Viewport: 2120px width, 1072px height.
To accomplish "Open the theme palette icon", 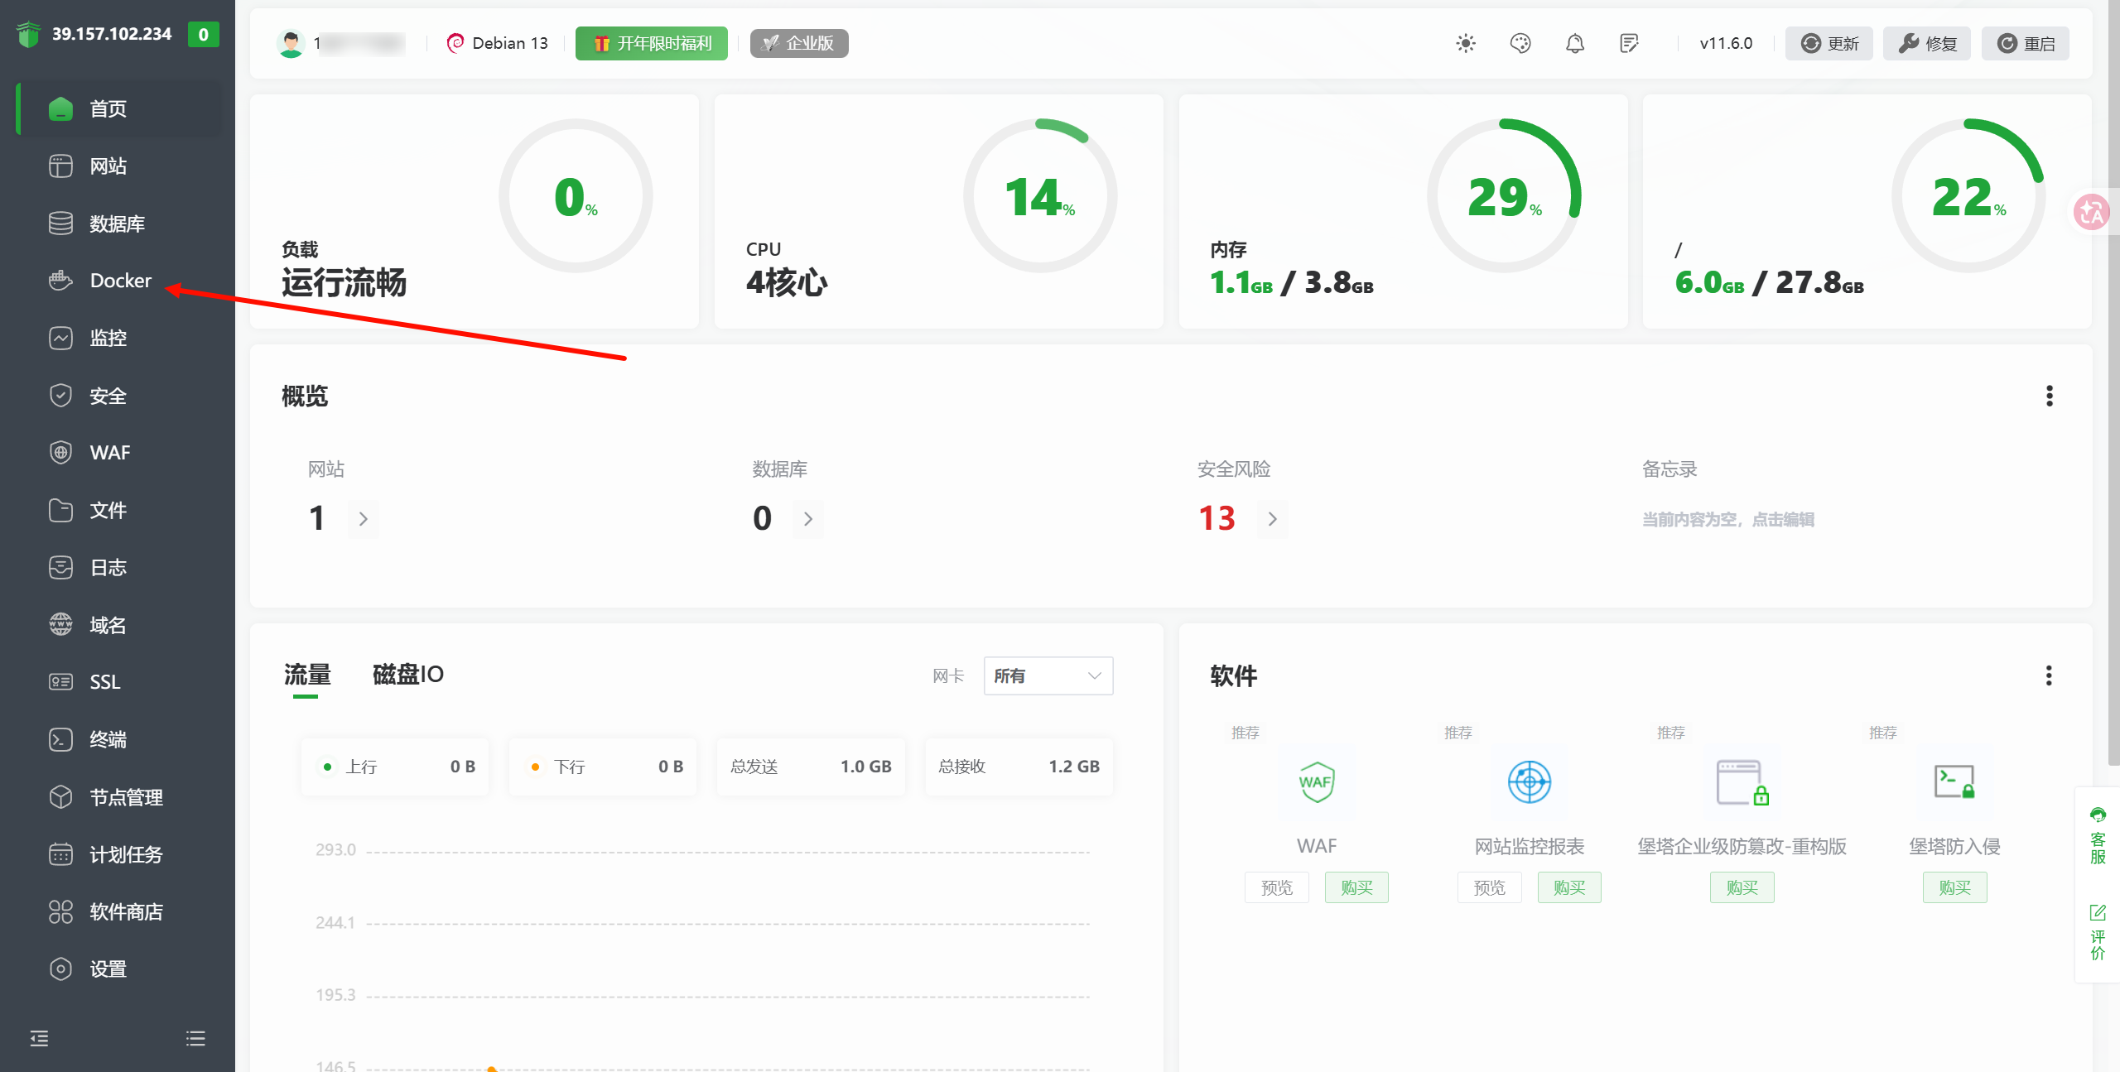I will (1520, 43).
